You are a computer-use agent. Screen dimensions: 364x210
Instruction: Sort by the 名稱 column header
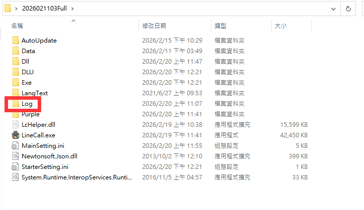coord(17,26)
